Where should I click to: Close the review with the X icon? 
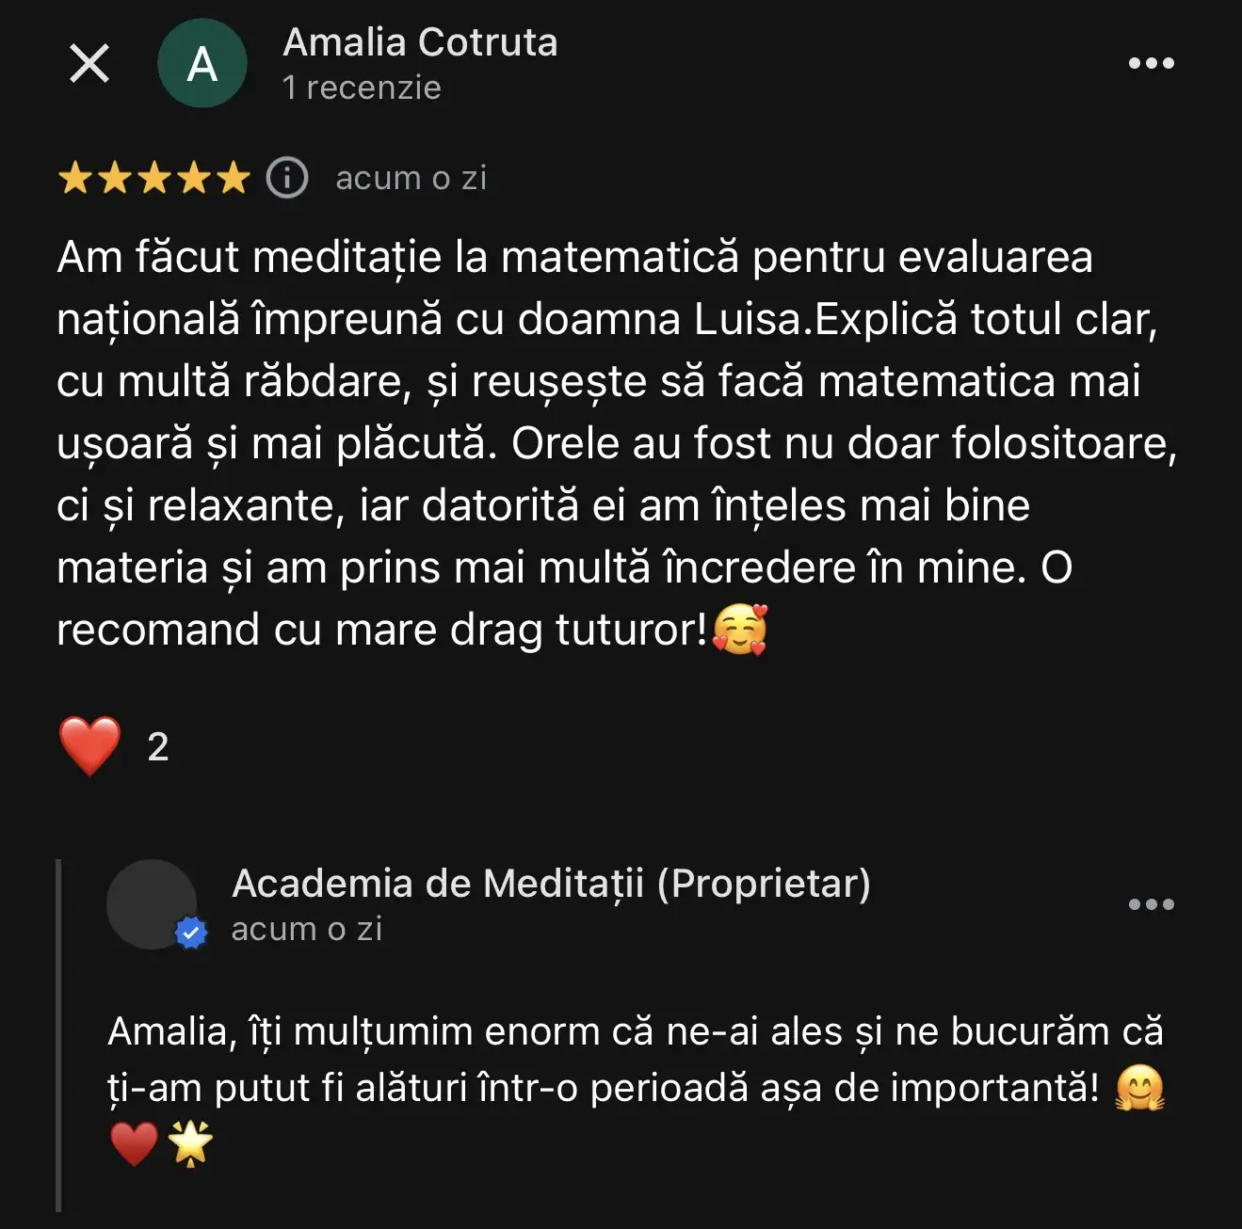pyautogui.click(x=89, y=64)
